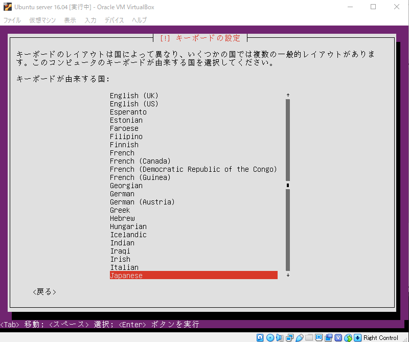The width and height of the screenshot is (409, 342).
Task: Select Irish keyboard origin
Action: pos(194,259)
